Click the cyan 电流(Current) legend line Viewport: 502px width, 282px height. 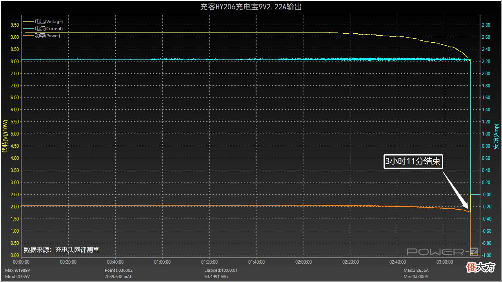29,28
